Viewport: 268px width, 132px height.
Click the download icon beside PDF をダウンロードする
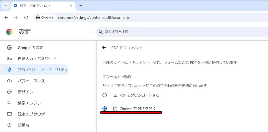[x=115, y=95]
